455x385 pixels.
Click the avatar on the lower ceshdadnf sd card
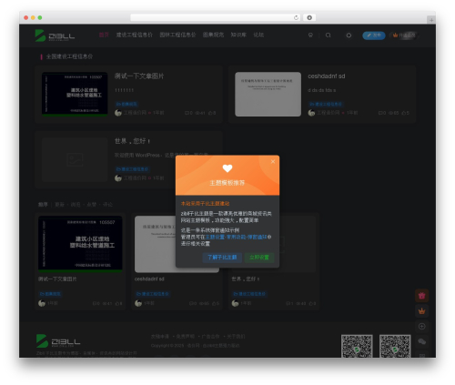[138, 303]
